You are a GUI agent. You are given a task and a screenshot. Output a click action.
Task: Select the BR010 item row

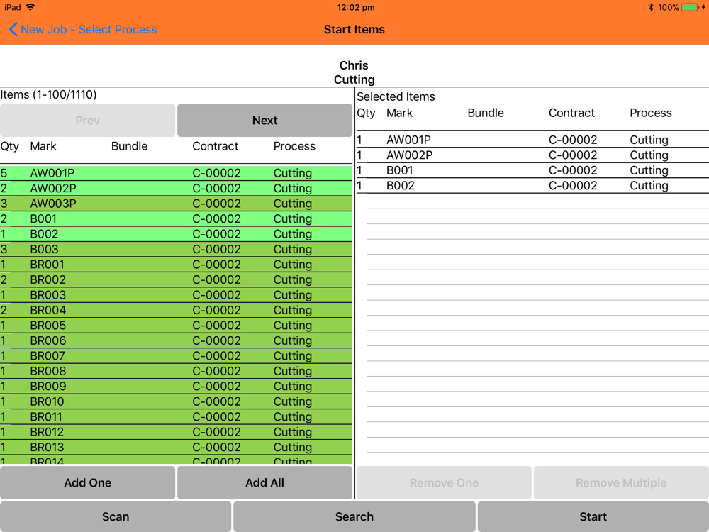click(176, 401)
